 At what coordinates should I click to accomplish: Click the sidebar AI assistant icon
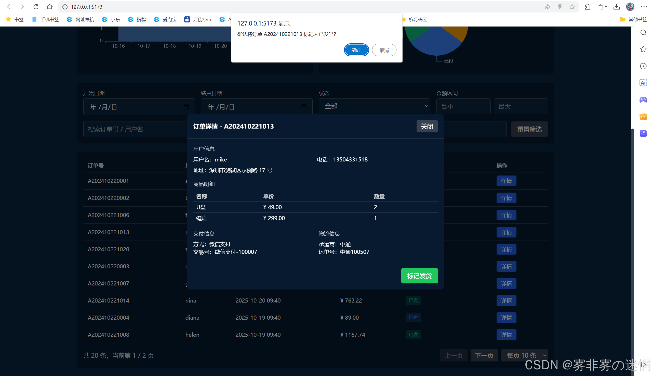tap(643, 83)
